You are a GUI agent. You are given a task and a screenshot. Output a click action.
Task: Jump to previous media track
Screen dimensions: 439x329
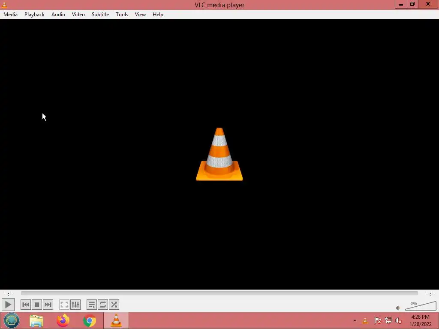(25, 305)
